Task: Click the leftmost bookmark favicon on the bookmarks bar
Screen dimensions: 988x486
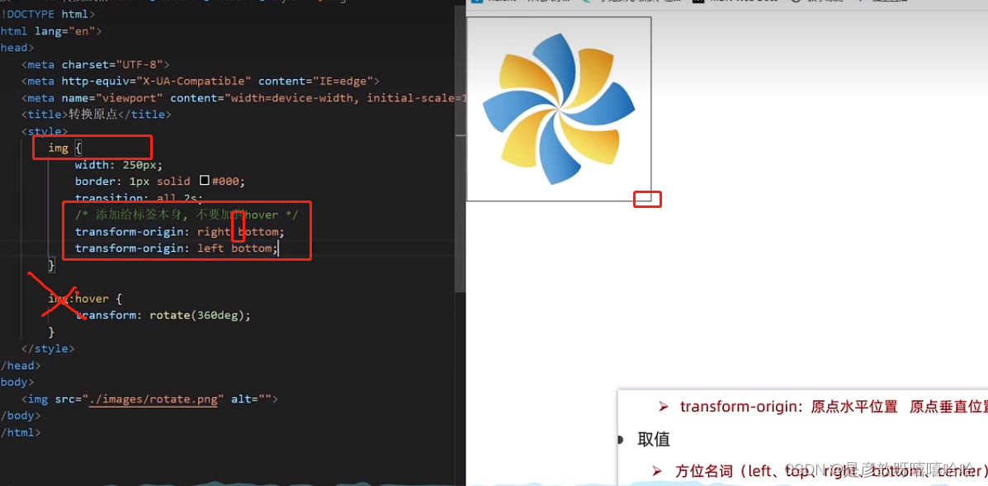Action: click(x=476, y=2)
